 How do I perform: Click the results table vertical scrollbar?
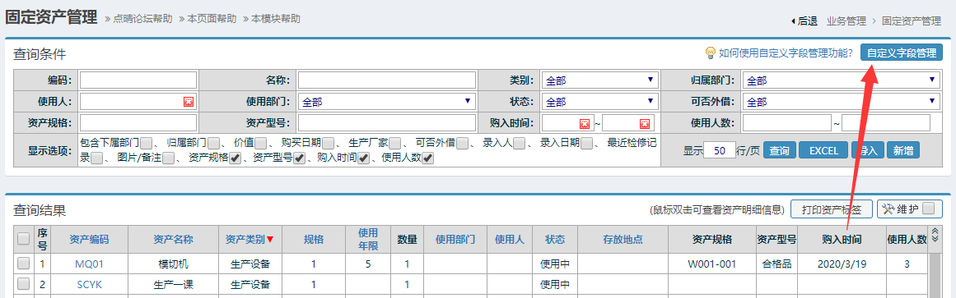(934, 276)
